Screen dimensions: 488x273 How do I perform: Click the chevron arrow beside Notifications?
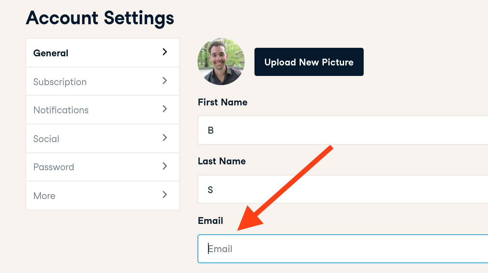165,109
